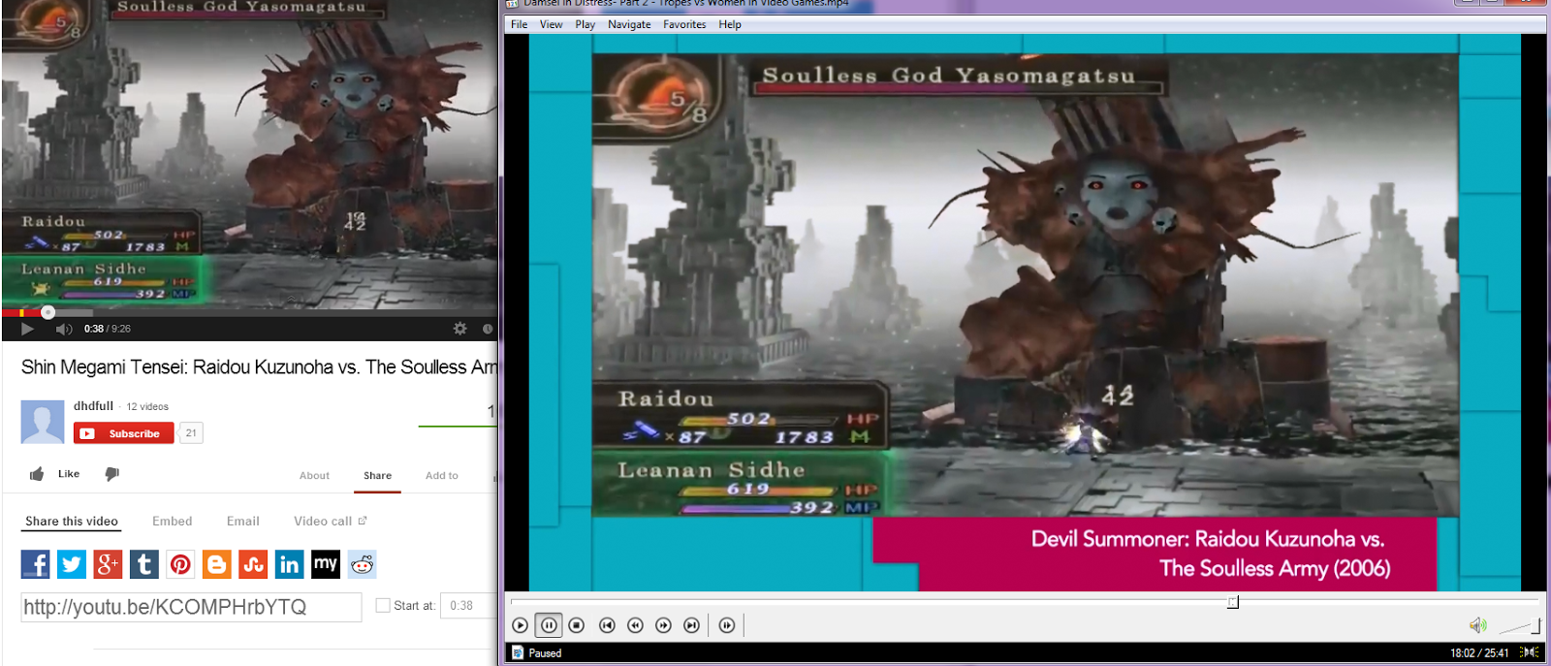Dislike the video with thumbs down
Screen dimensions: 1551x666
coord(111,474)
